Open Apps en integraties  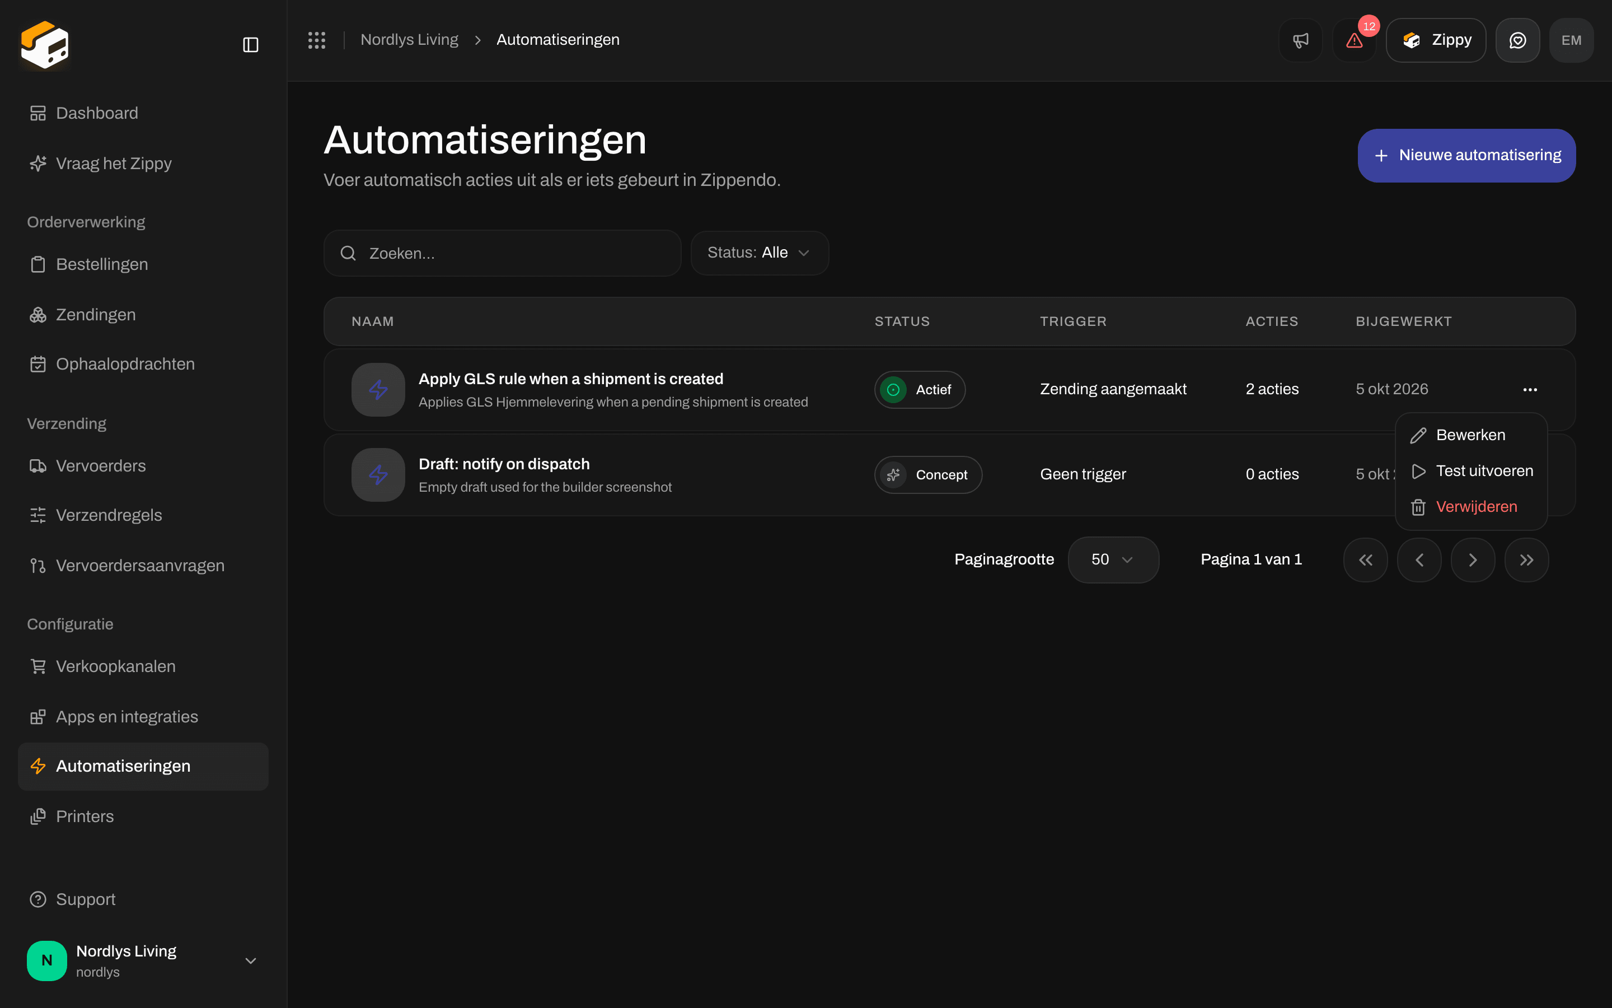point(143,717)
